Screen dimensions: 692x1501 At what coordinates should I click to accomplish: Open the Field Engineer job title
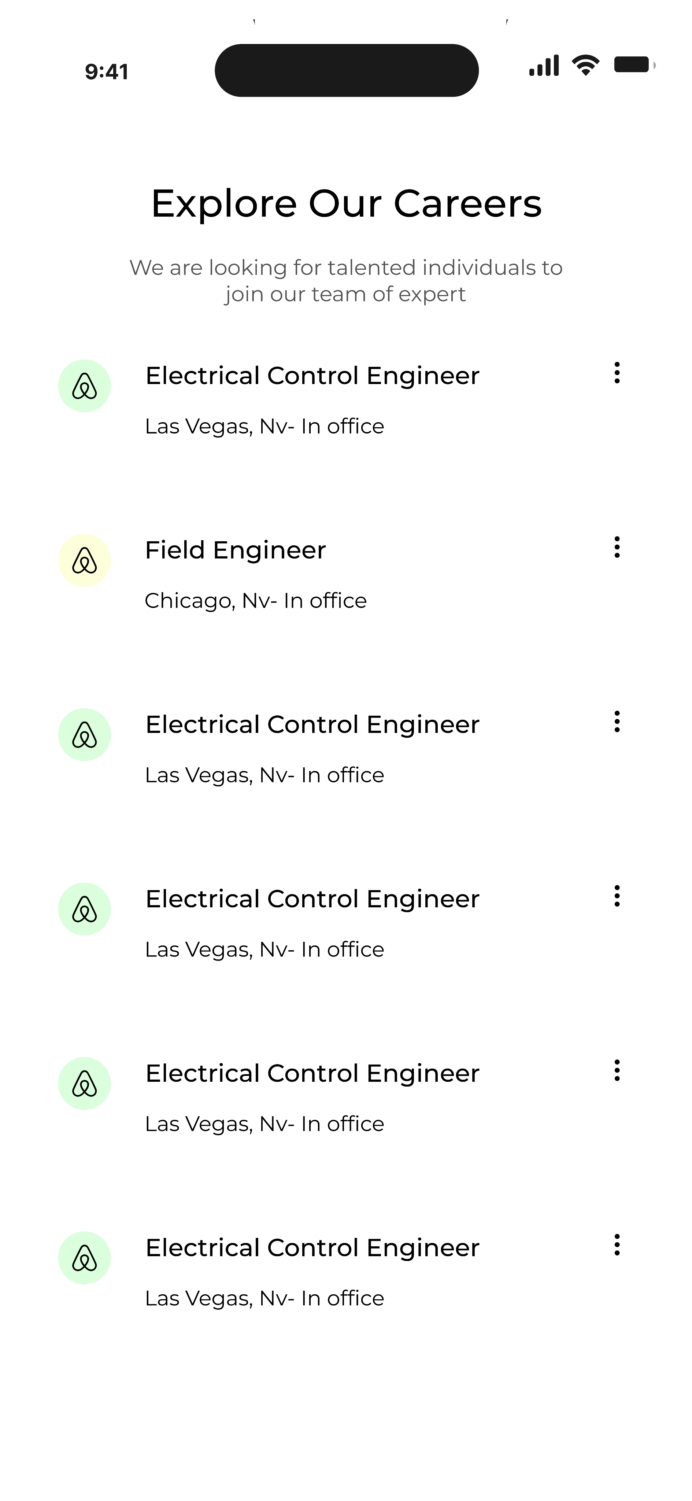pos(235,550)
